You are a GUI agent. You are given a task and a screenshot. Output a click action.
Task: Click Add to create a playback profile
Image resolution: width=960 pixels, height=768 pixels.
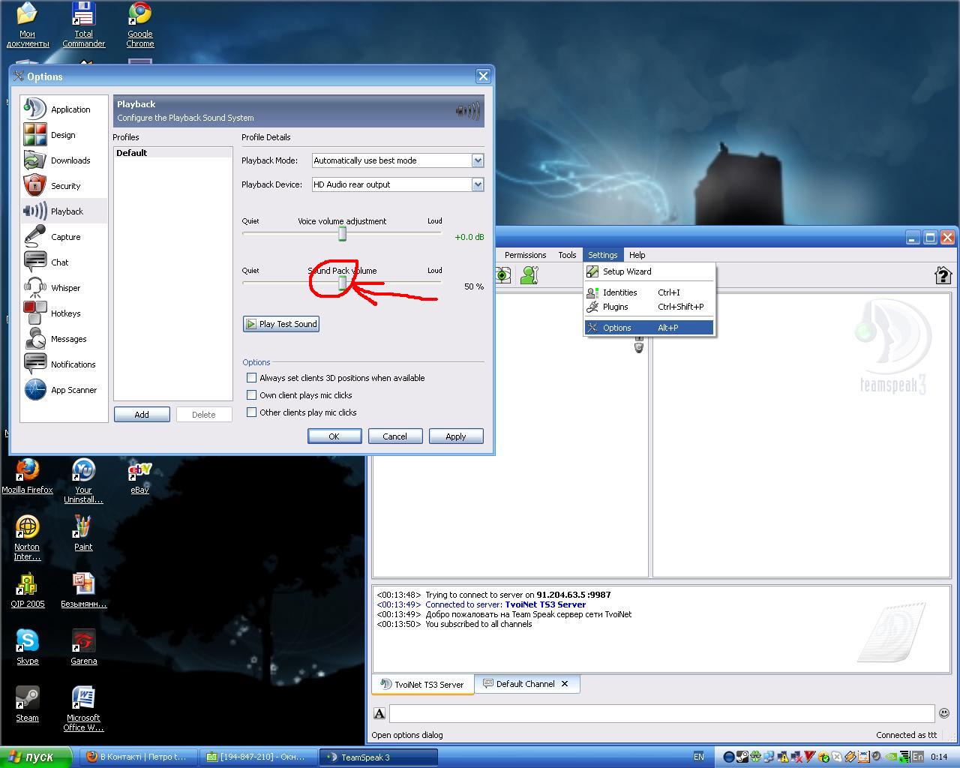coord(142,415)
